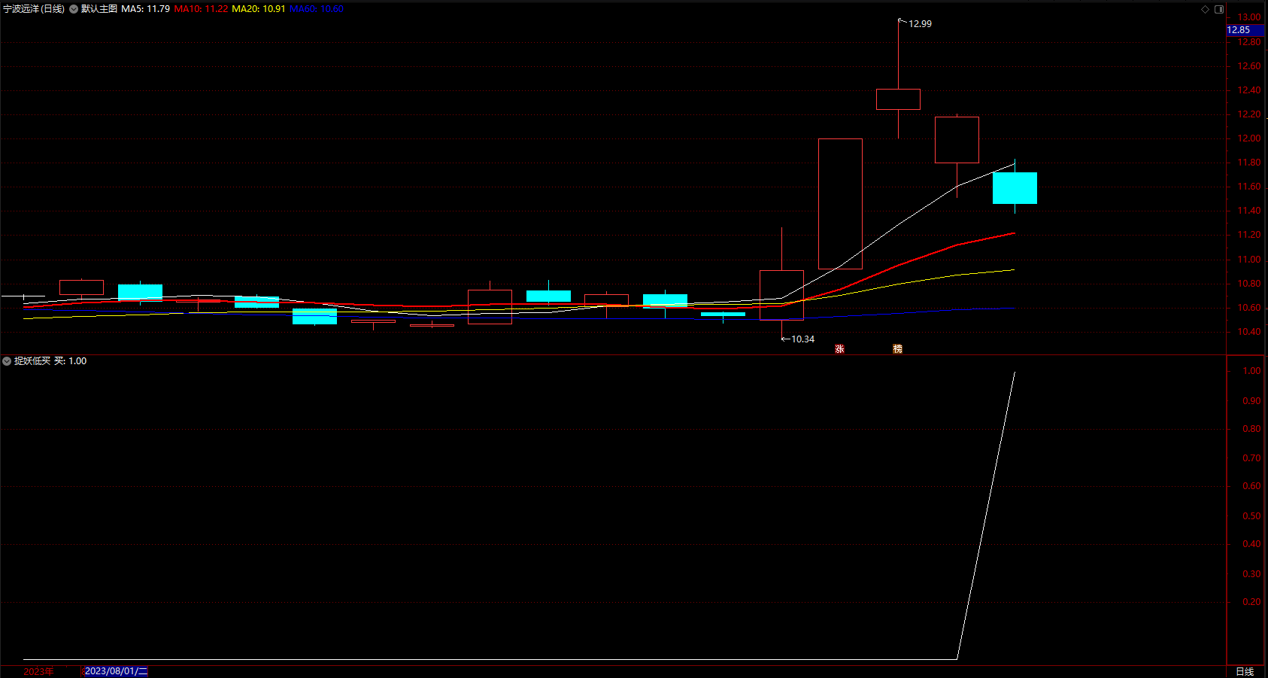The height and width of the screenshot is (678, 1268).
Task: Click the 11.00 price axis label
Action: 1249,260
